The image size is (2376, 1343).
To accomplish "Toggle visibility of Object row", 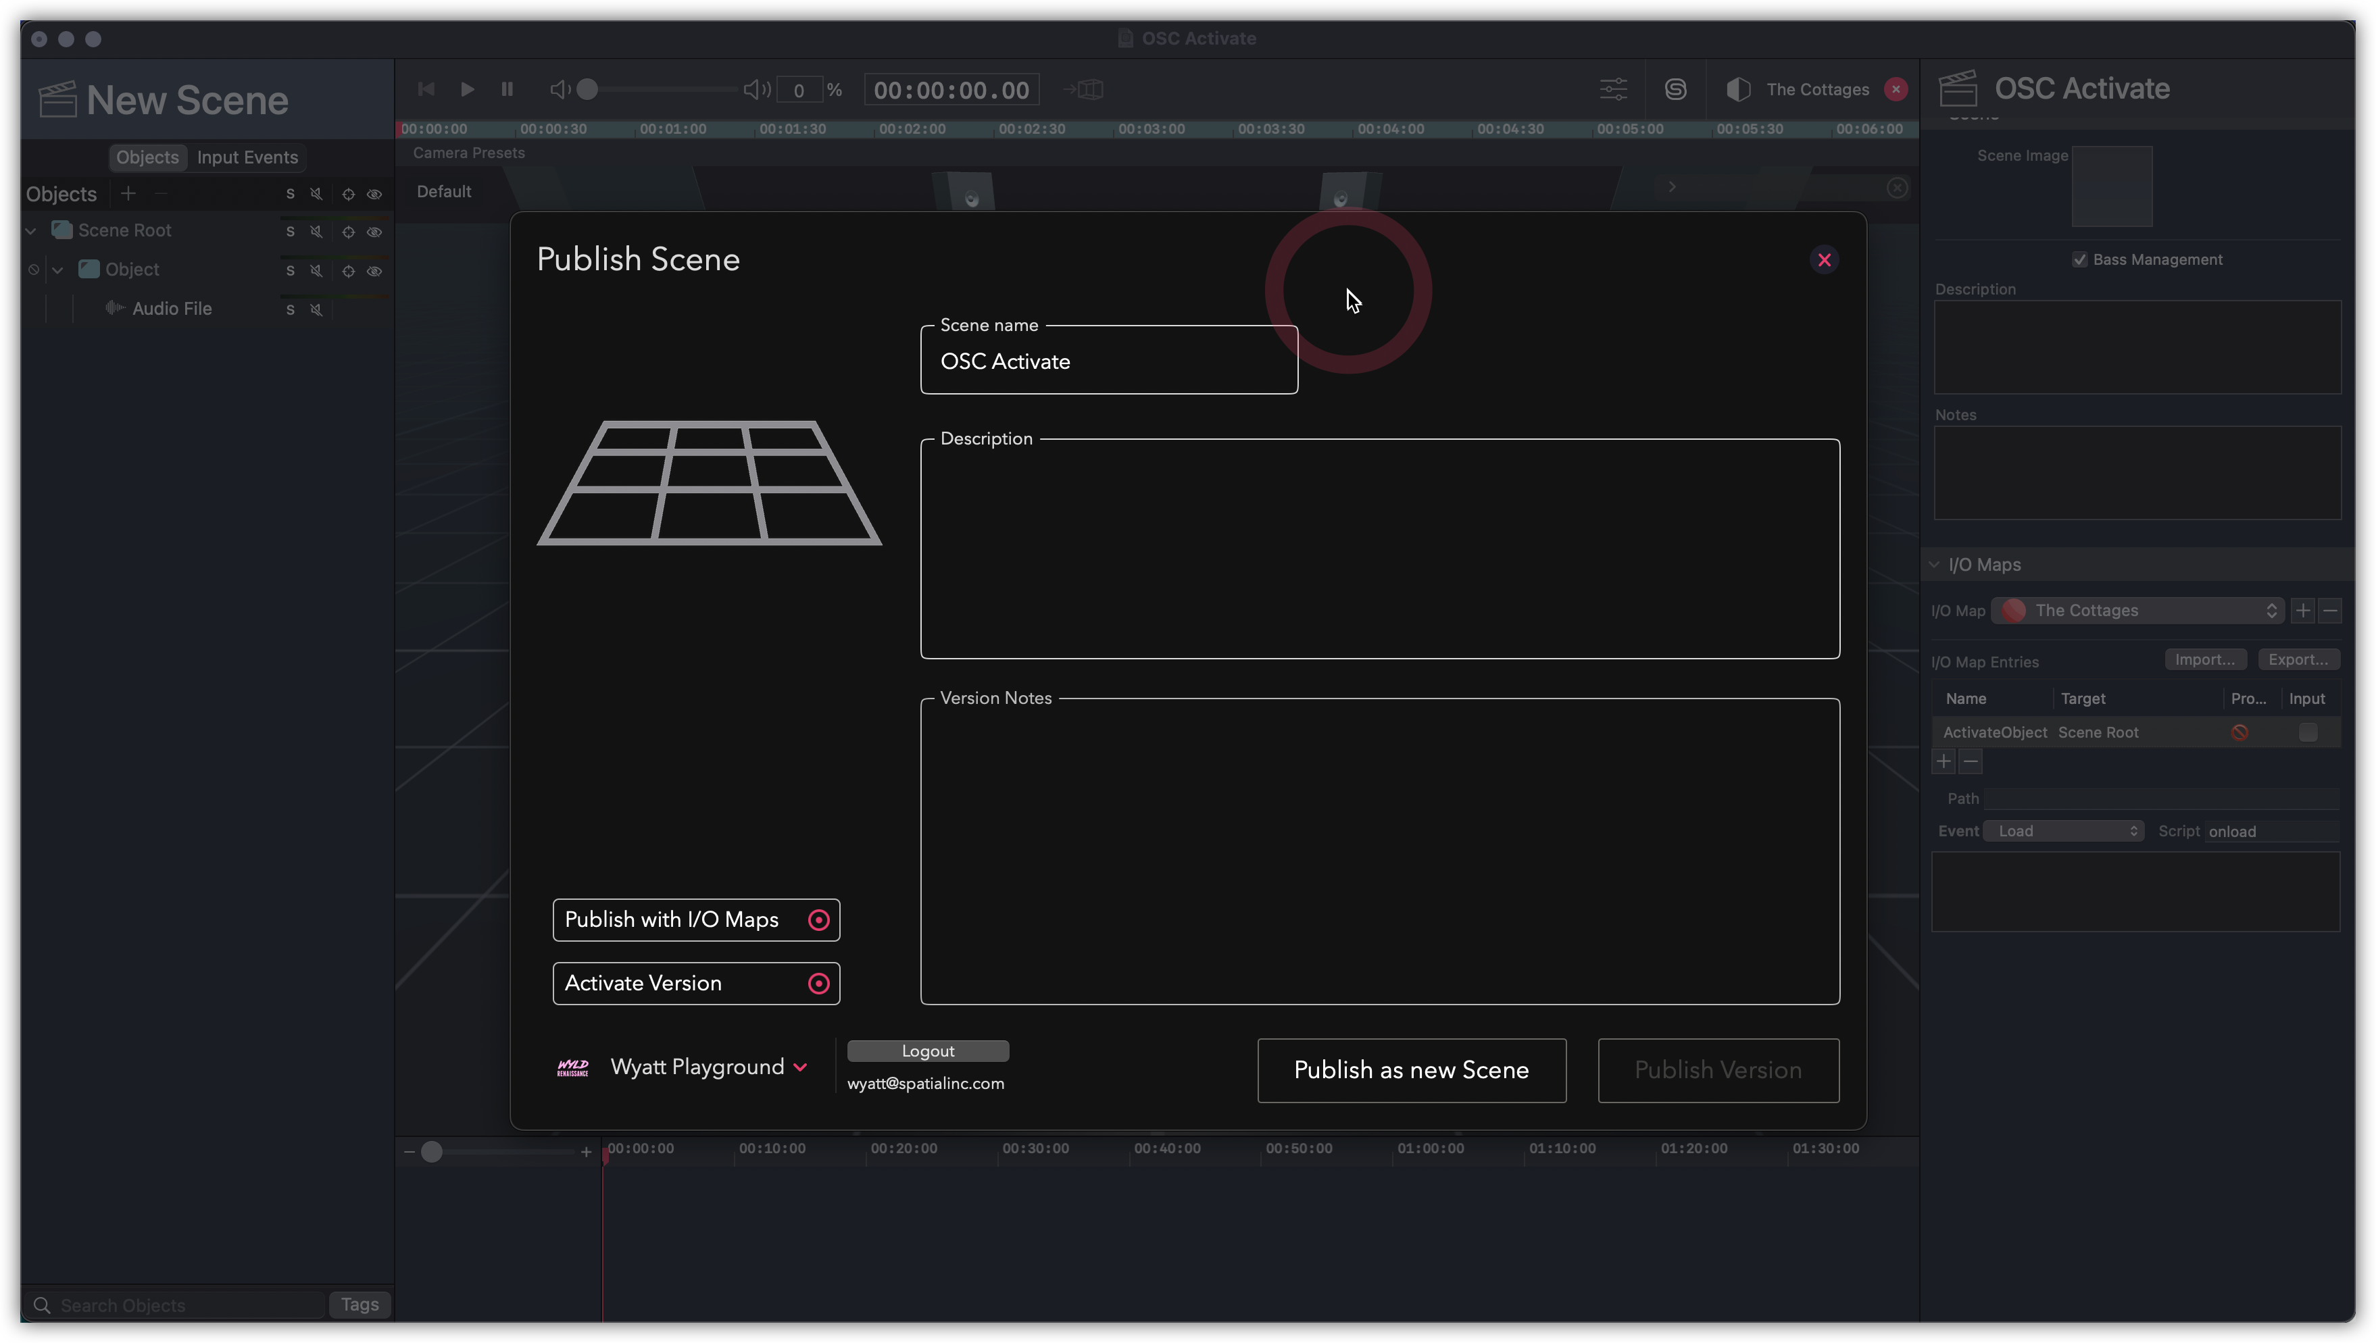I will click(374, 271).
